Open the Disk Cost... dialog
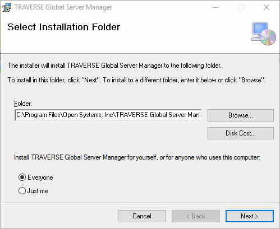This screenshot has width=280, height=229. (241, 133)
